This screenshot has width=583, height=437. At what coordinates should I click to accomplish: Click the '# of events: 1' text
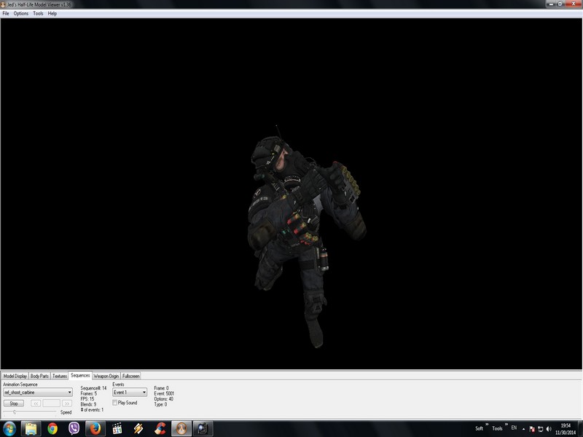(x=92, y=410)
